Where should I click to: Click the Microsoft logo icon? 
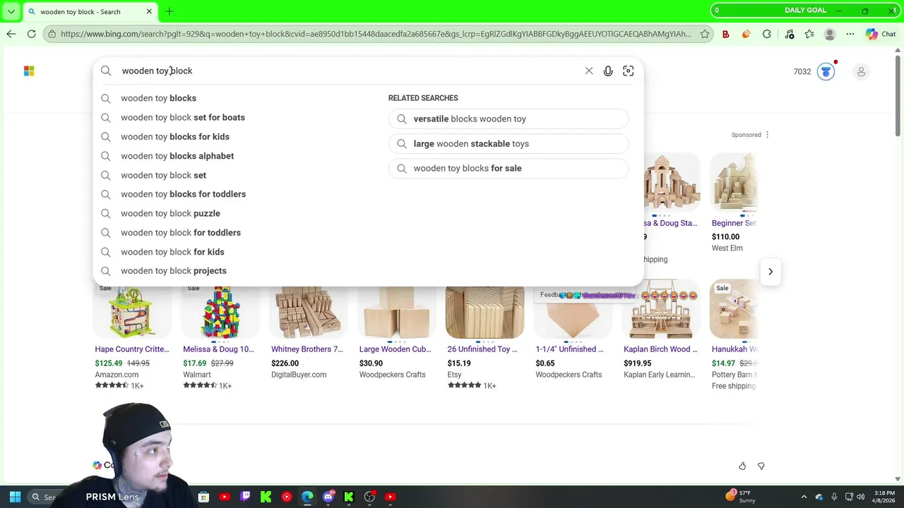pyautogui.click(x=29, y=71)
